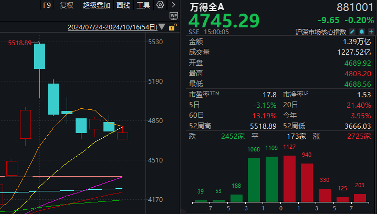Click the 画线 drawing button
The height and width of the screenshot is (214, 377).
pos(123,5)
